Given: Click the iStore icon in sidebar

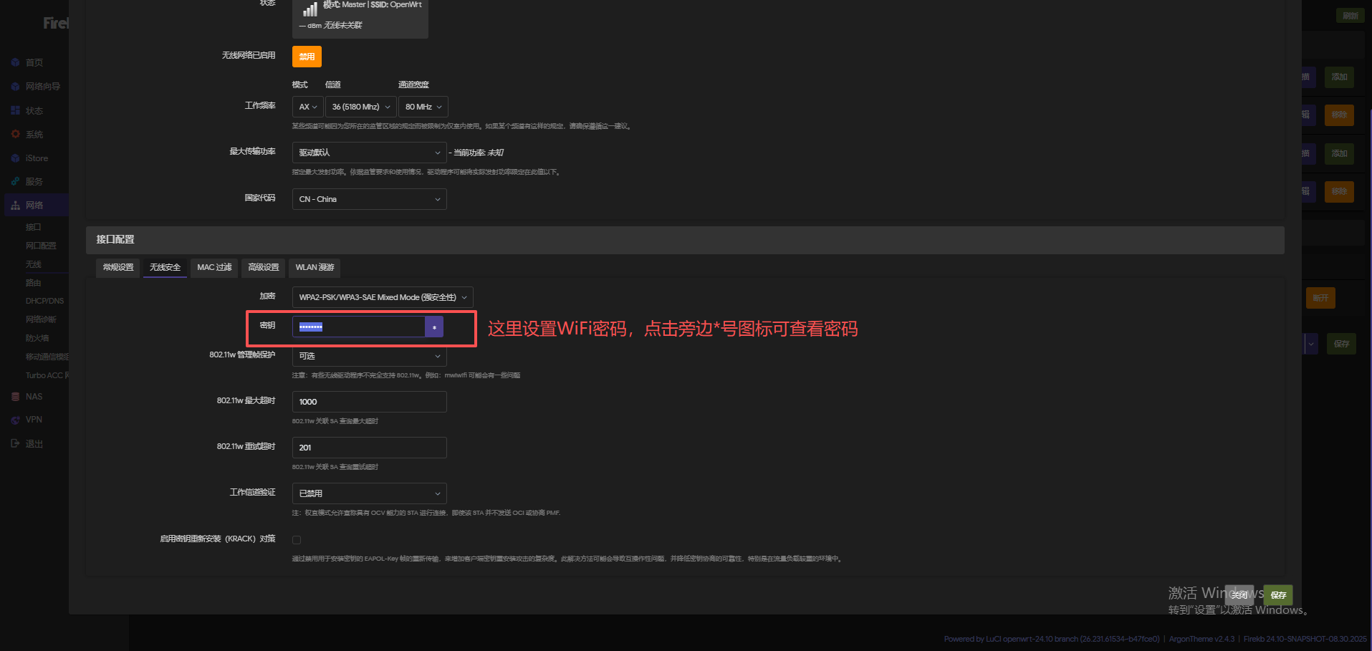Looking at the screenshot, I should click(x=16, y=158).
